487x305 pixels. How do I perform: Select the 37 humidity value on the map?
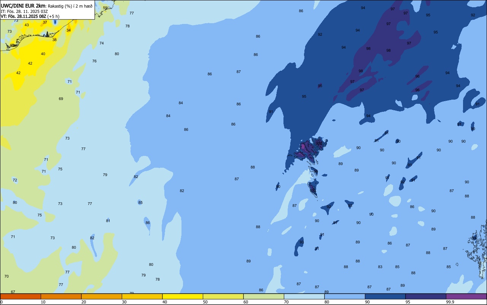point(45,22)
